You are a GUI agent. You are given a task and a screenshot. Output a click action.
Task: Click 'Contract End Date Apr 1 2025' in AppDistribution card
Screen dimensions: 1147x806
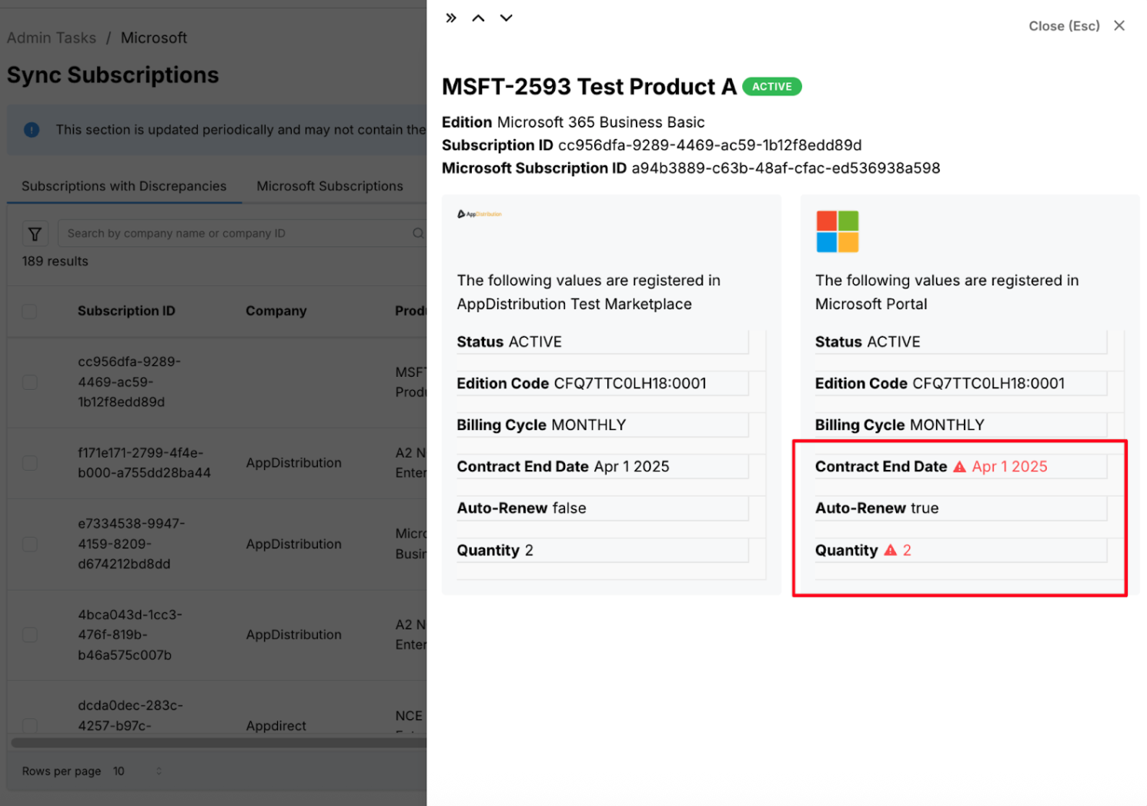coord(563,466)
